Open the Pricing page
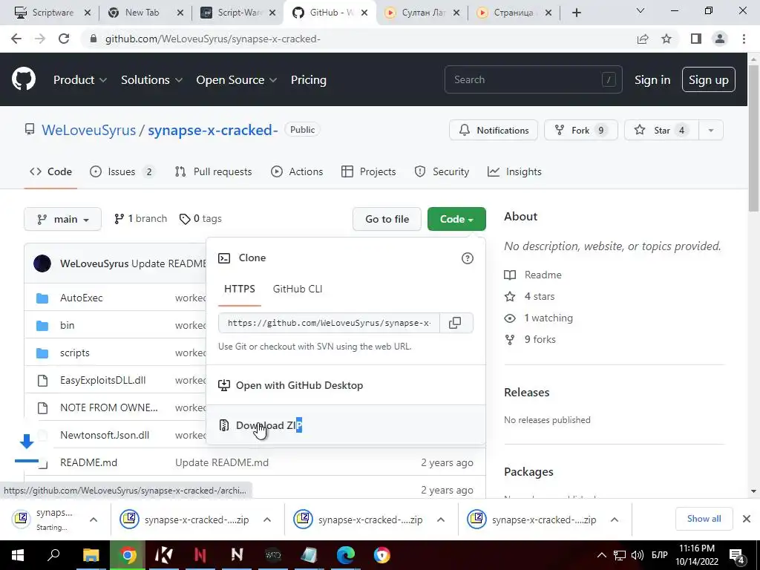 click(308, 80)
